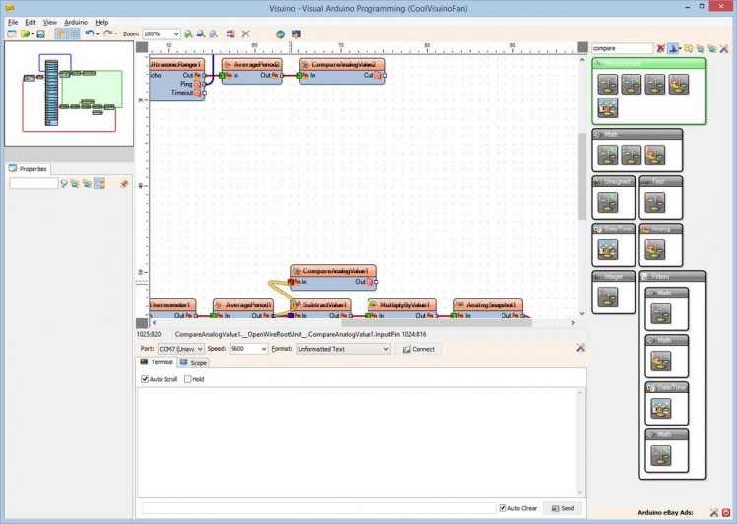The width and height of the screenshot is (737, 524).
Task: Select first compare component in Measurement group
Action: click(608, 84)
